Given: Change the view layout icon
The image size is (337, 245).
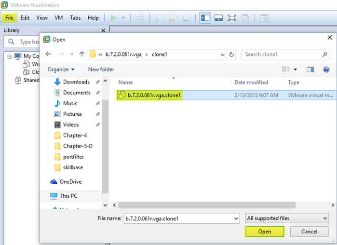Looking at the screenshot, I should [x=285, y=69].
